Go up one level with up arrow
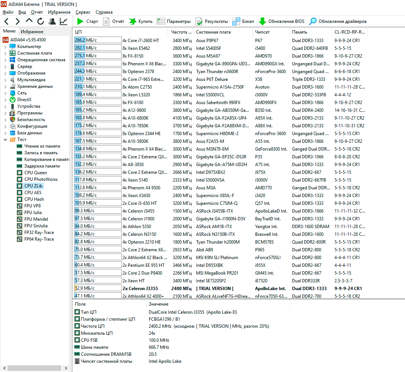This screenshot has width=405, height=372. click(x=29, y=21)
